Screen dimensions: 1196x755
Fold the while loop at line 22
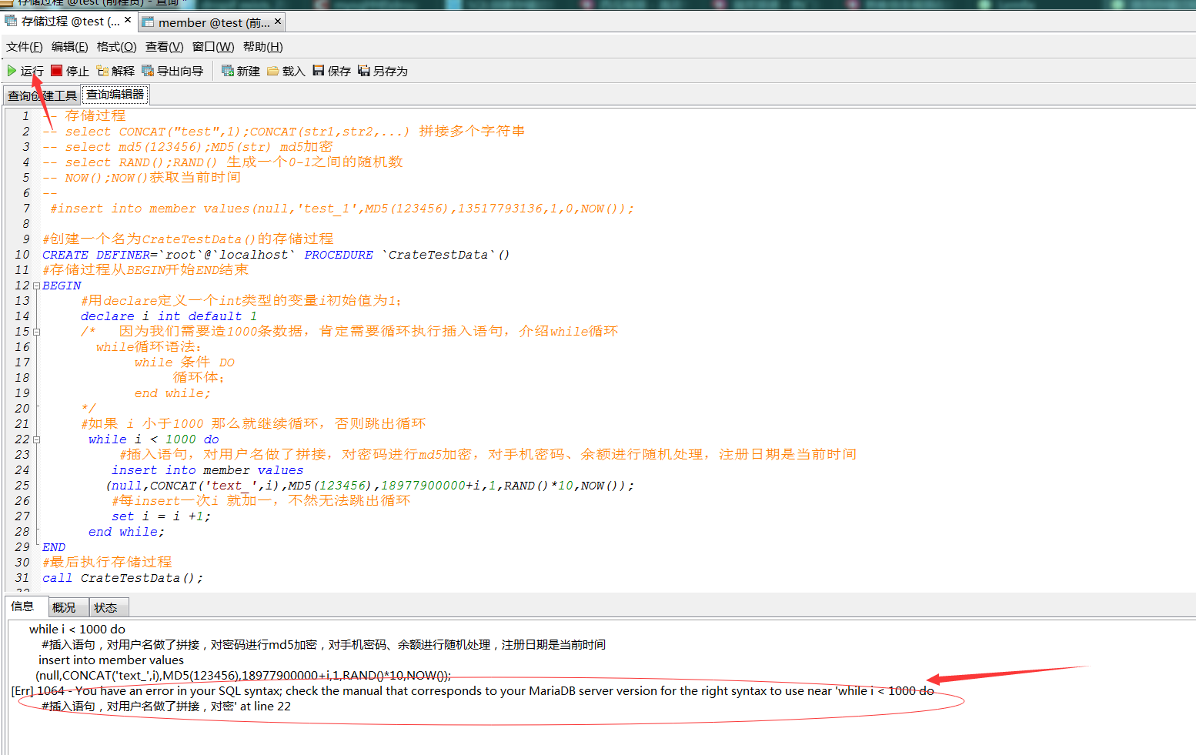point(36,439)
